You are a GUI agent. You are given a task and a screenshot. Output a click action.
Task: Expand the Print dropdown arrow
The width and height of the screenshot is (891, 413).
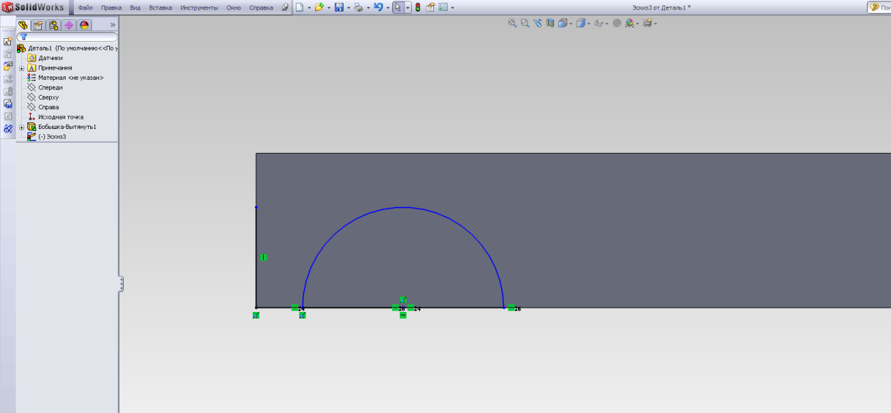tap(368, 8)
